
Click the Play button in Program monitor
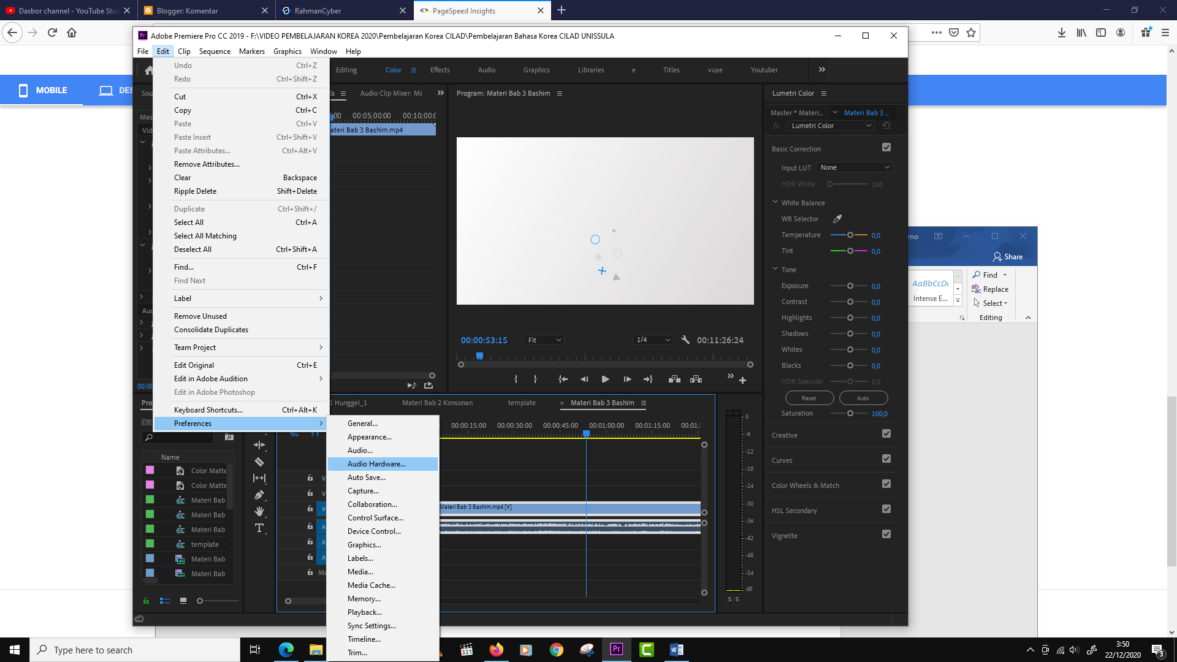pyautogui.click(x=605, y=379)
